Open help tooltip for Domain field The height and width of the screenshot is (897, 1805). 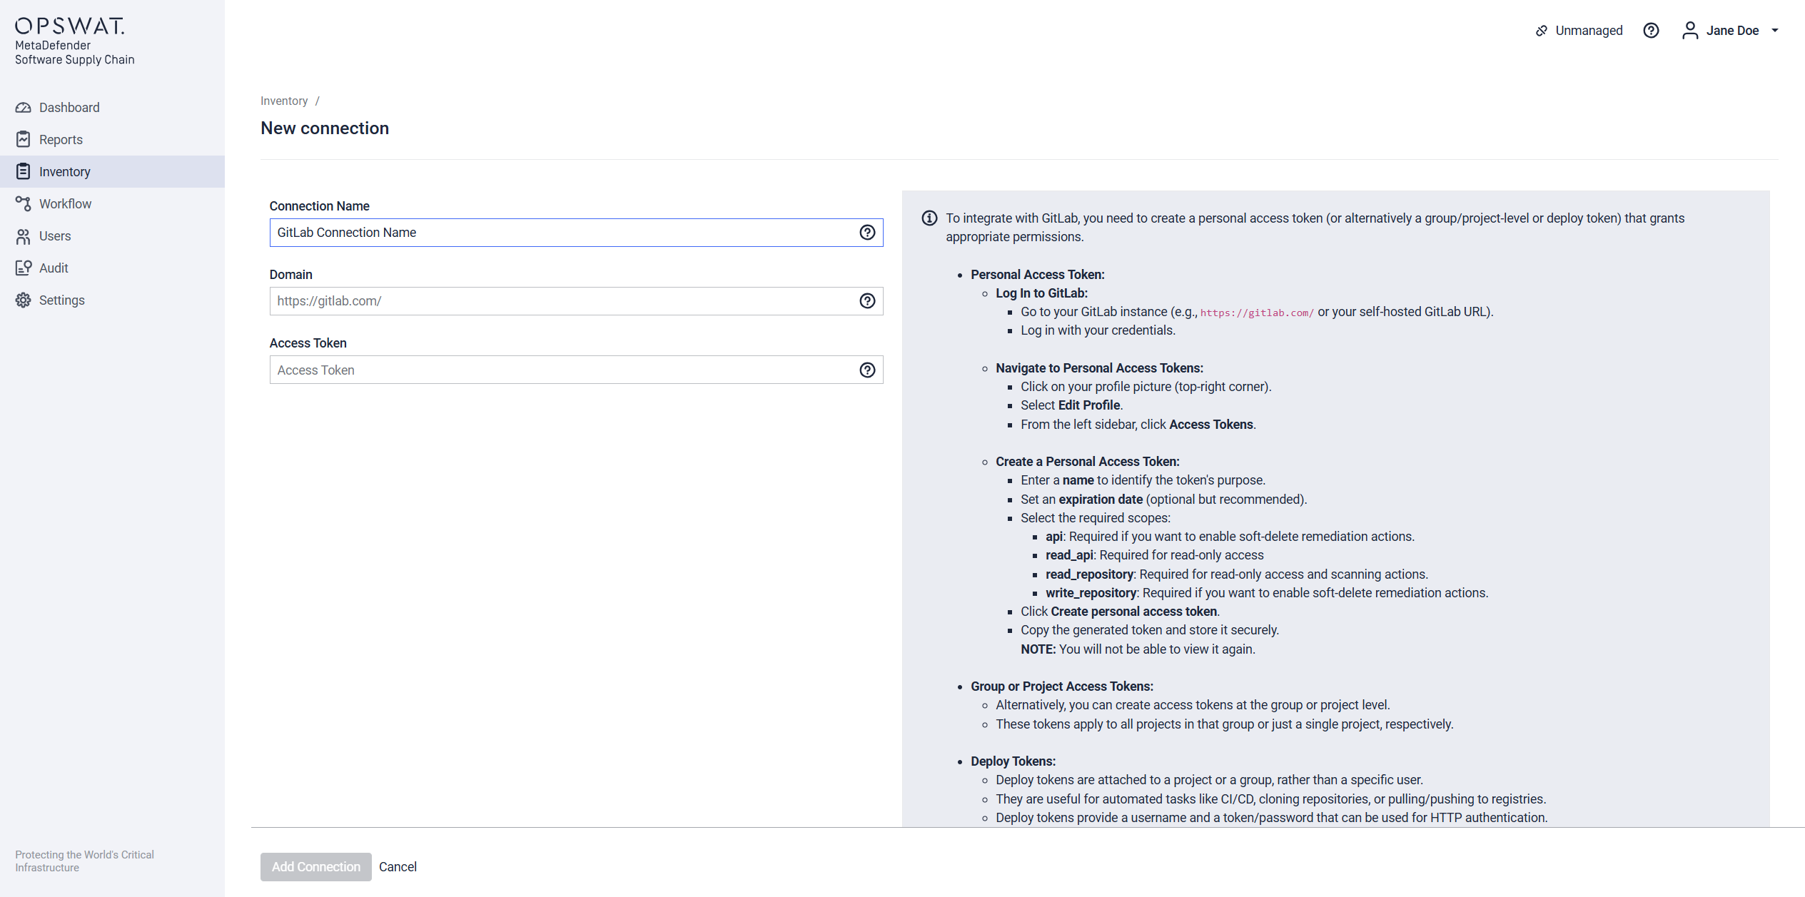867,301
